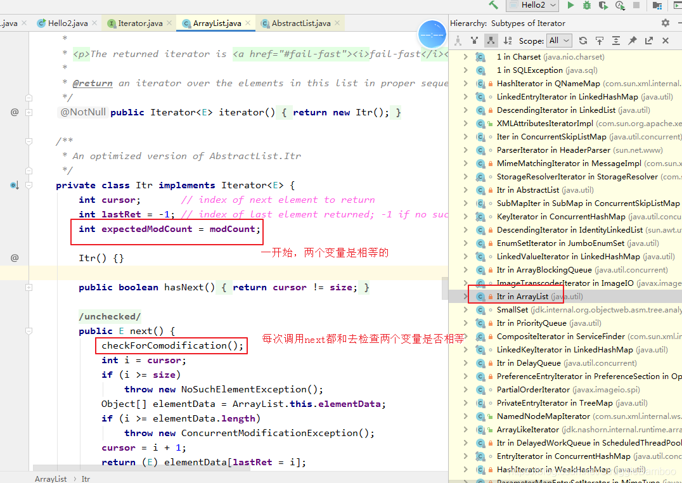Click the class hierarchy icon in Hierarchy toolbar
This screenshot has height=483, width=682.
click(x=458, y=41)
